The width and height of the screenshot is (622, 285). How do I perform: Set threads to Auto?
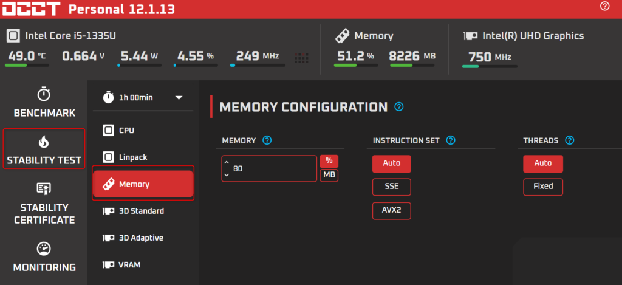pyautogui.click(x=543, y=163)
